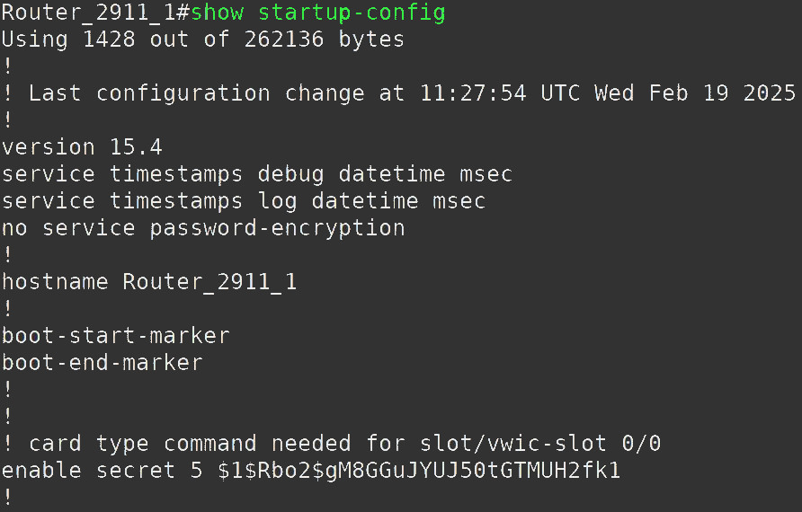Click the 'boot-end-marker' line
This screenshot has width=802, height=512.
point(102,363)
